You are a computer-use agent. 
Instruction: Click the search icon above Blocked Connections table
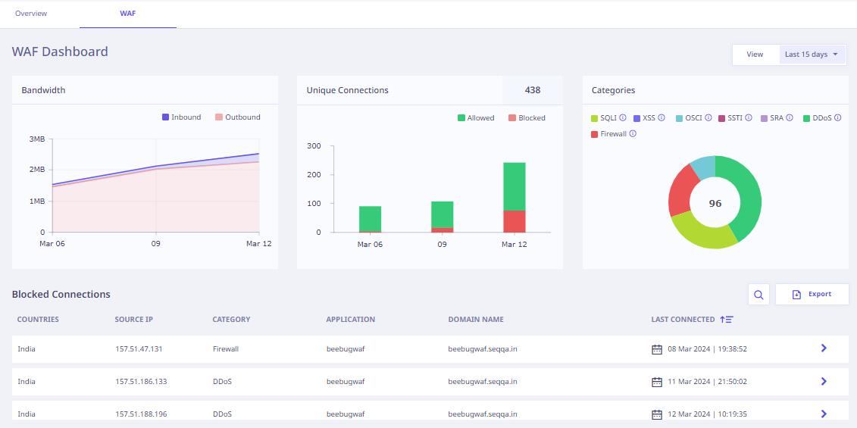tap(758, 295)
